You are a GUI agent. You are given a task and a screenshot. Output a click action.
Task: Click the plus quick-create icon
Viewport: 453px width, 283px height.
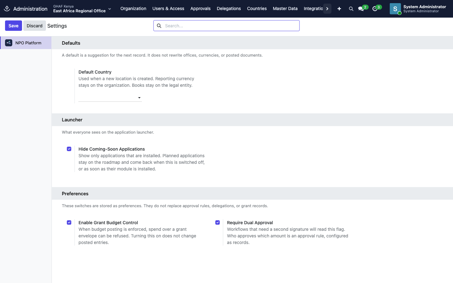pyautogui.click(x=339, y=9)
